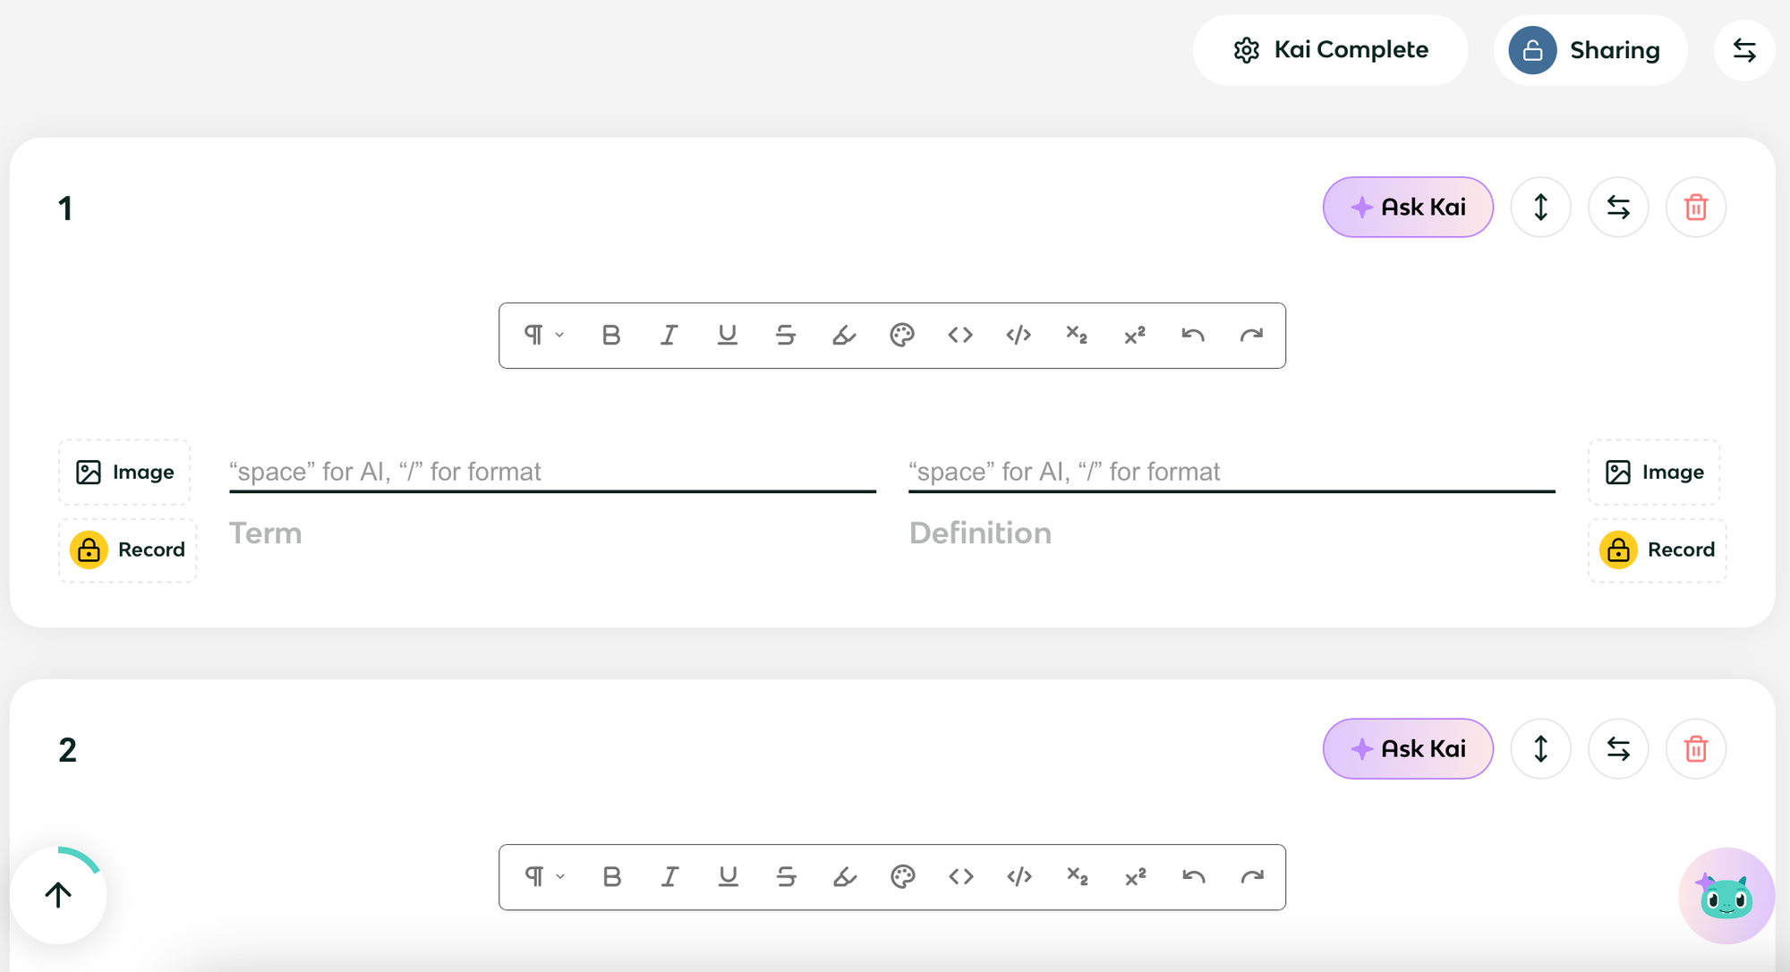
Task: Add Image to card 1 term side
Action: tap(125, 472)
